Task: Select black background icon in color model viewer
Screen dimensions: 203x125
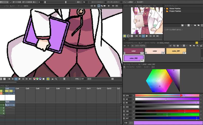Action: 128,36
